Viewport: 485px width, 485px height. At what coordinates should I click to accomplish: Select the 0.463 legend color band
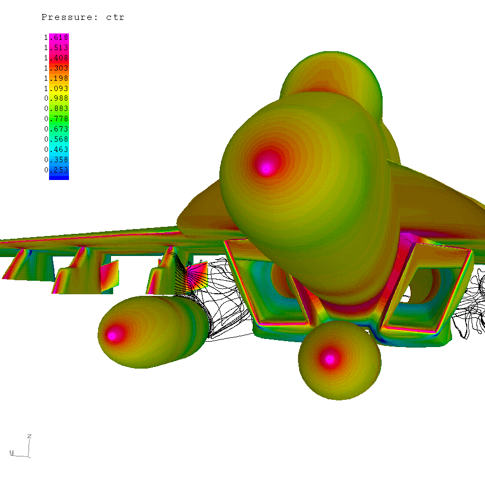(x=59, y=149)
